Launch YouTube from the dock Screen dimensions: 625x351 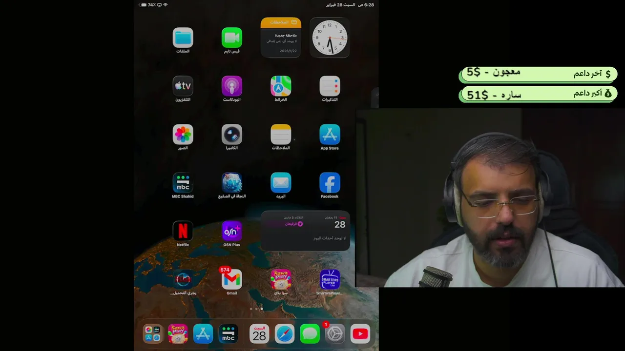click(360, 334)
